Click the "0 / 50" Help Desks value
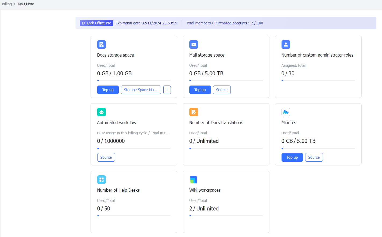Viewport: 382px width, 237px height. pyautogui.click(x=104, y=209)
